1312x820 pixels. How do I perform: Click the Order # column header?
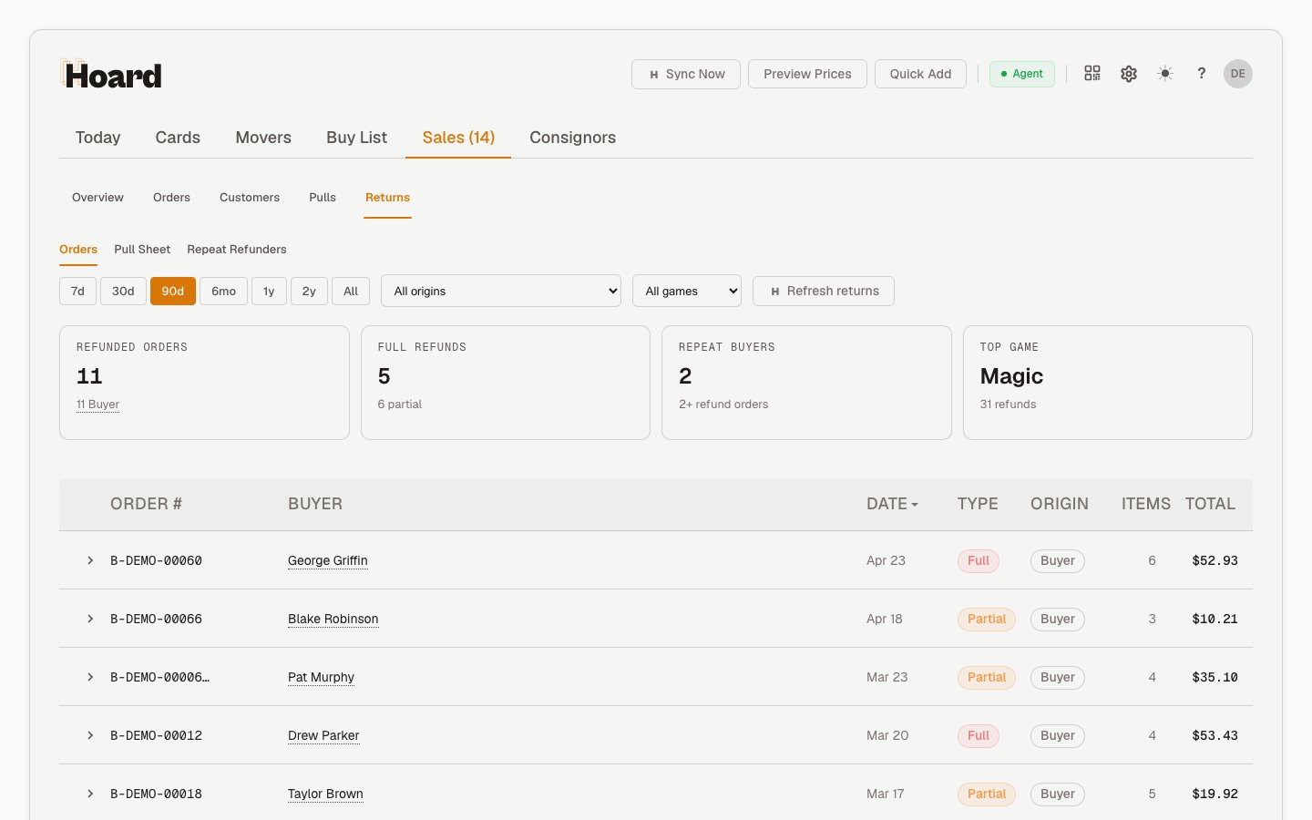point(146,504)
